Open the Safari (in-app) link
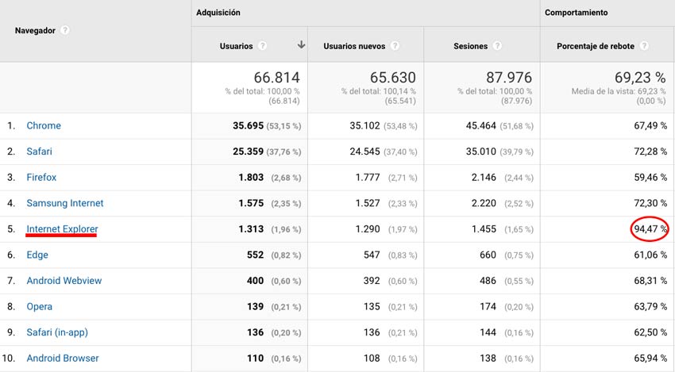The image size is (675, 372). [57, 332]
